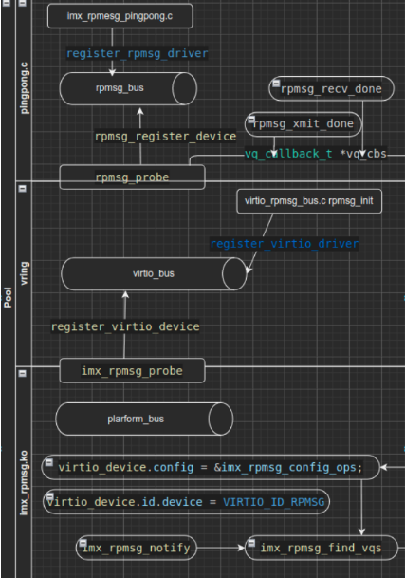Collapse the virtio_device.id.device container
Image resolution: width=405 pixels, height=578 pixels.
click(50, 496)
